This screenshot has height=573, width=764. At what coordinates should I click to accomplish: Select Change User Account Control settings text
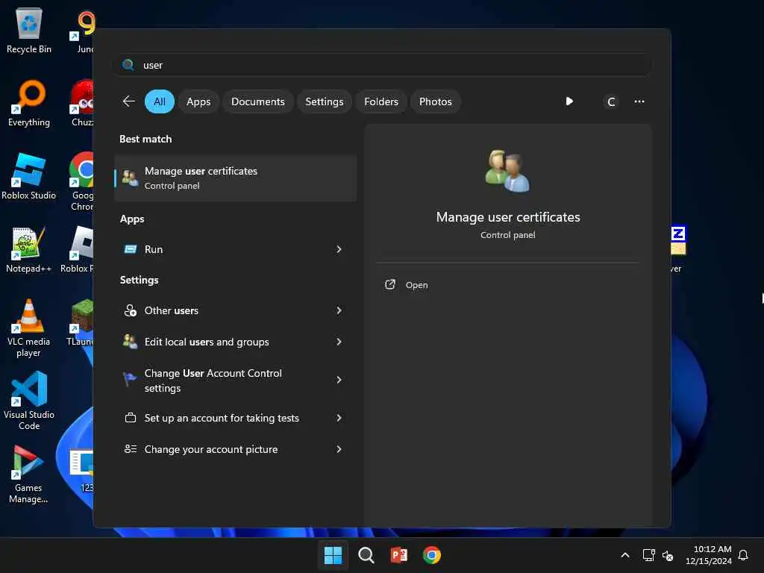tap(213, 380)
